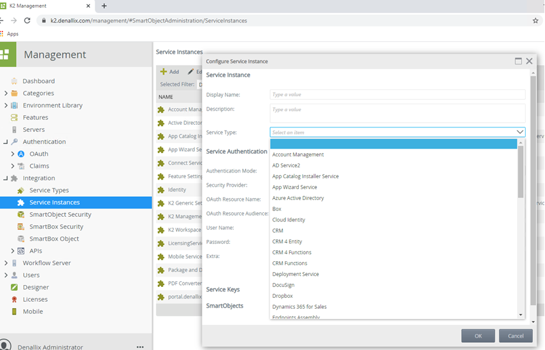Open a new browser tab
Screen dimensions: 545x350
pyautogui.click(x=104, y=6)
